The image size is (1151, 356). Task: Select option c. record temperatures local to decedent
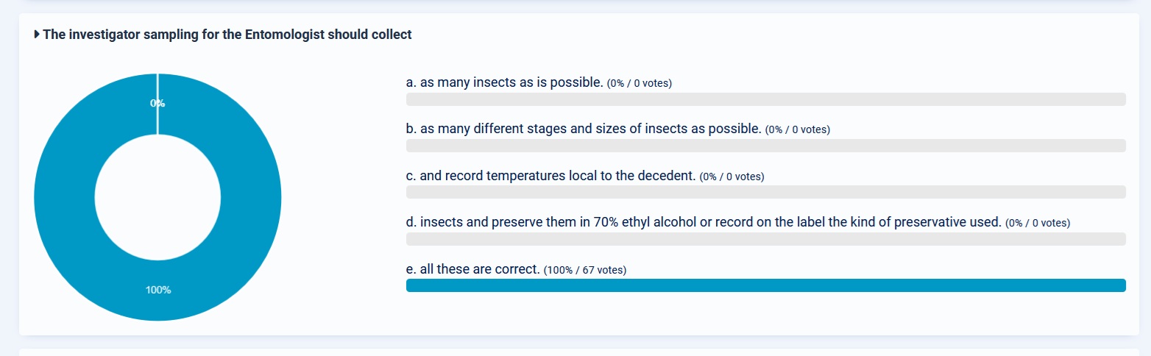[550, 176]
